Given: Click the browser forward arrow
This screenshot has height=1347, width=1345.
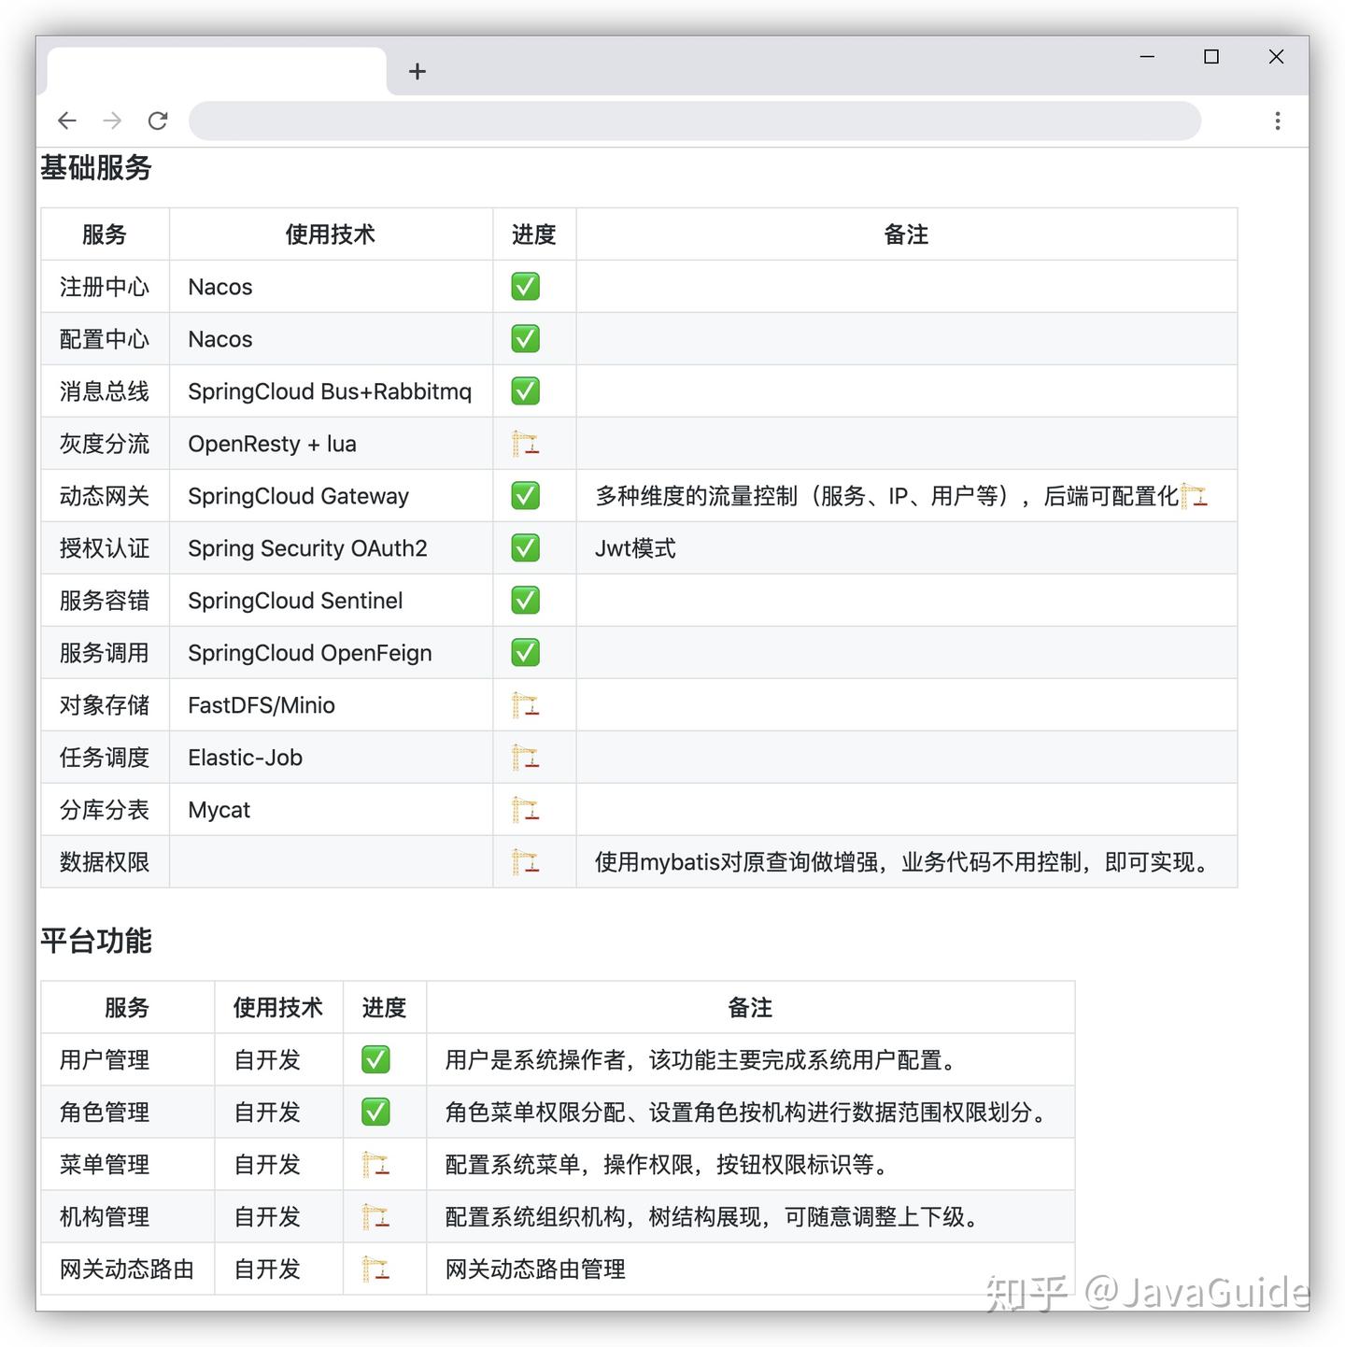Looking at the screenshot, I should [x=112, y=121].
